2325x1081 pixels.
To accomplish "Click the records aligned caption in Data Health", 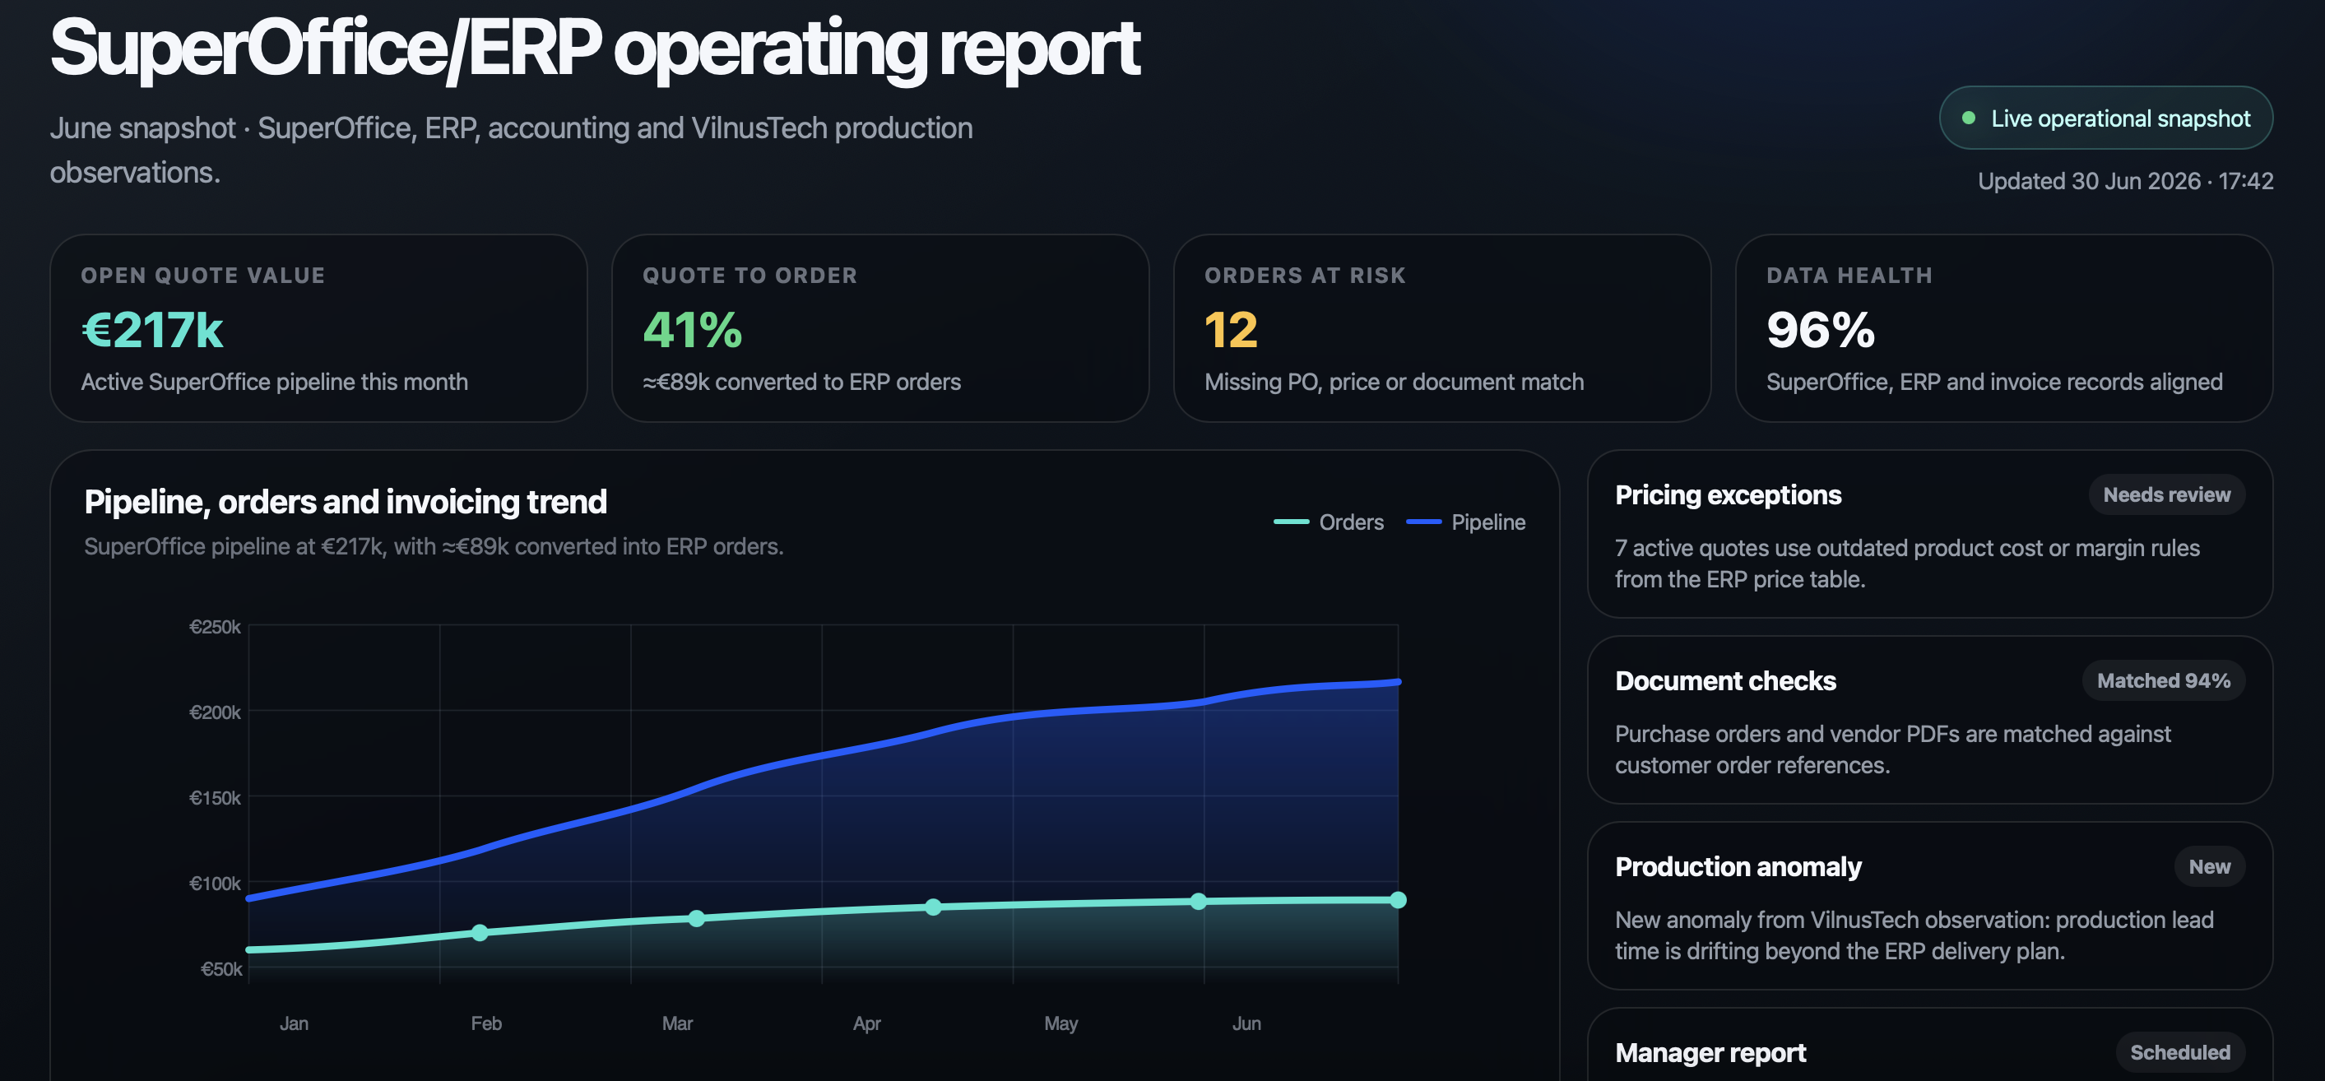I will coord(1993,382).
